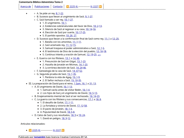Viewport: 184px width, 138px height.
Task: Open verse 17: 1 in La guerra con los filisteos
Action: pos(91,99)
